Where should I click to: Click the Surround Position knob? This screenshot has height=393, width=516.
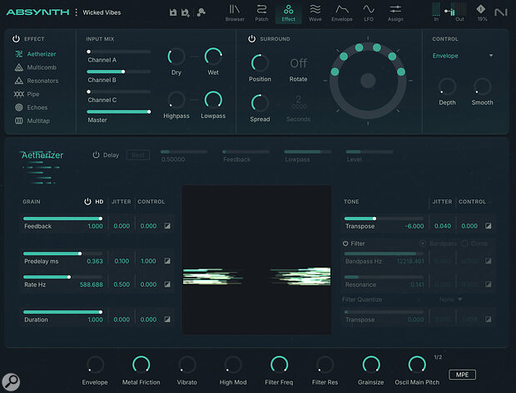click(x=260, y=63)
